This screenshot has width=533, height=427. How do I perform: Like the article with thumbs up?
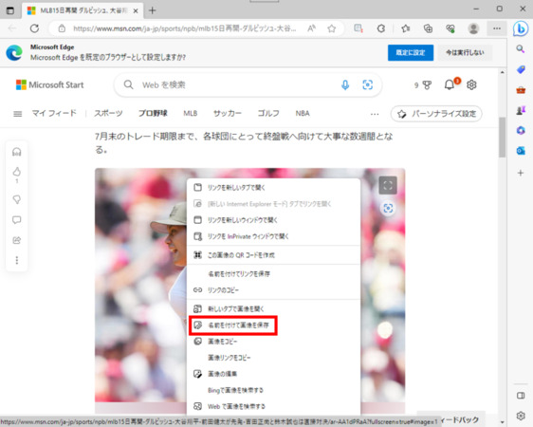tap(17, 172)
